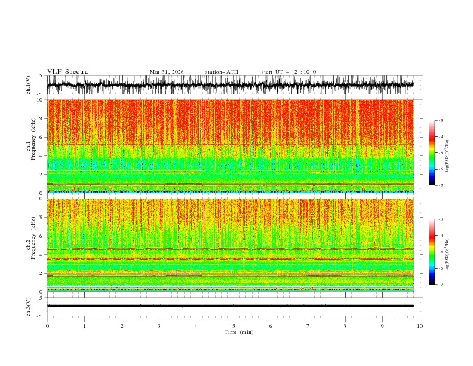Click the ch.3 axis "-5" tick label

click(x=40, y=316)
